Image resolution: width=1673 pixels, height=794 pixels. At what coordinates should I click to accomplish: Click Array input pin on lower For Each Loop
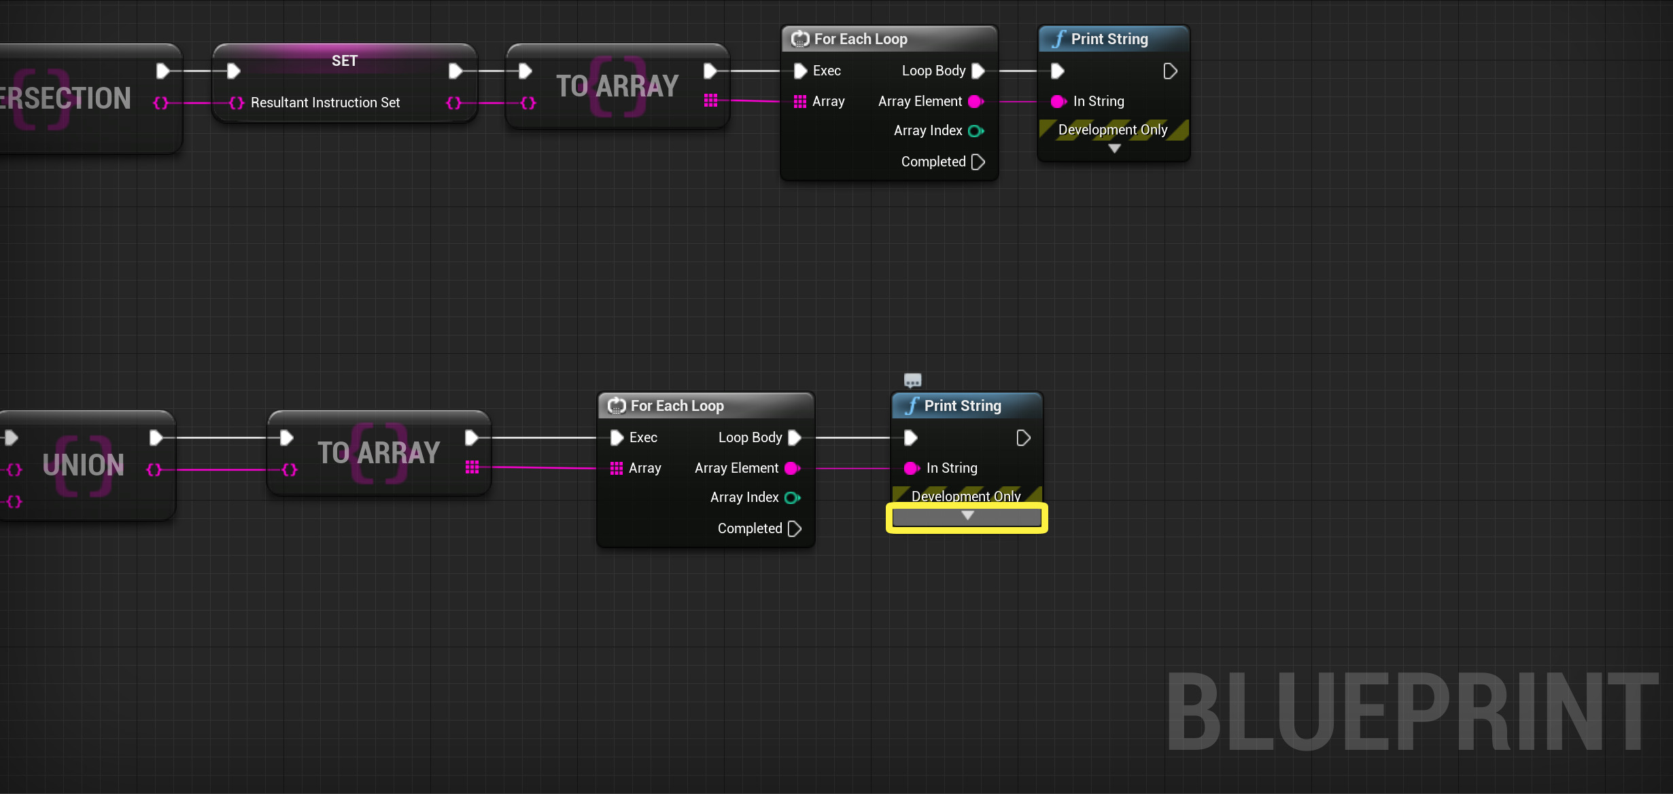(617, 469)
